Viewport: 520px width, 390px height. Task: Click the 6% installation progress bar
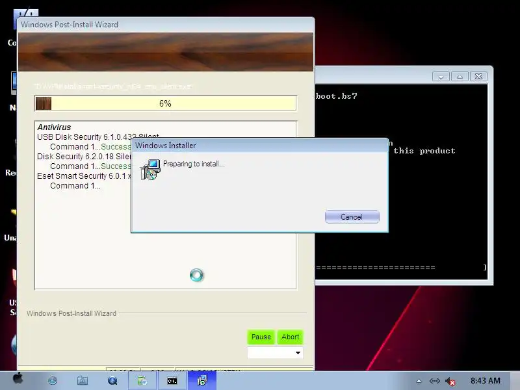tap(166, 103)
